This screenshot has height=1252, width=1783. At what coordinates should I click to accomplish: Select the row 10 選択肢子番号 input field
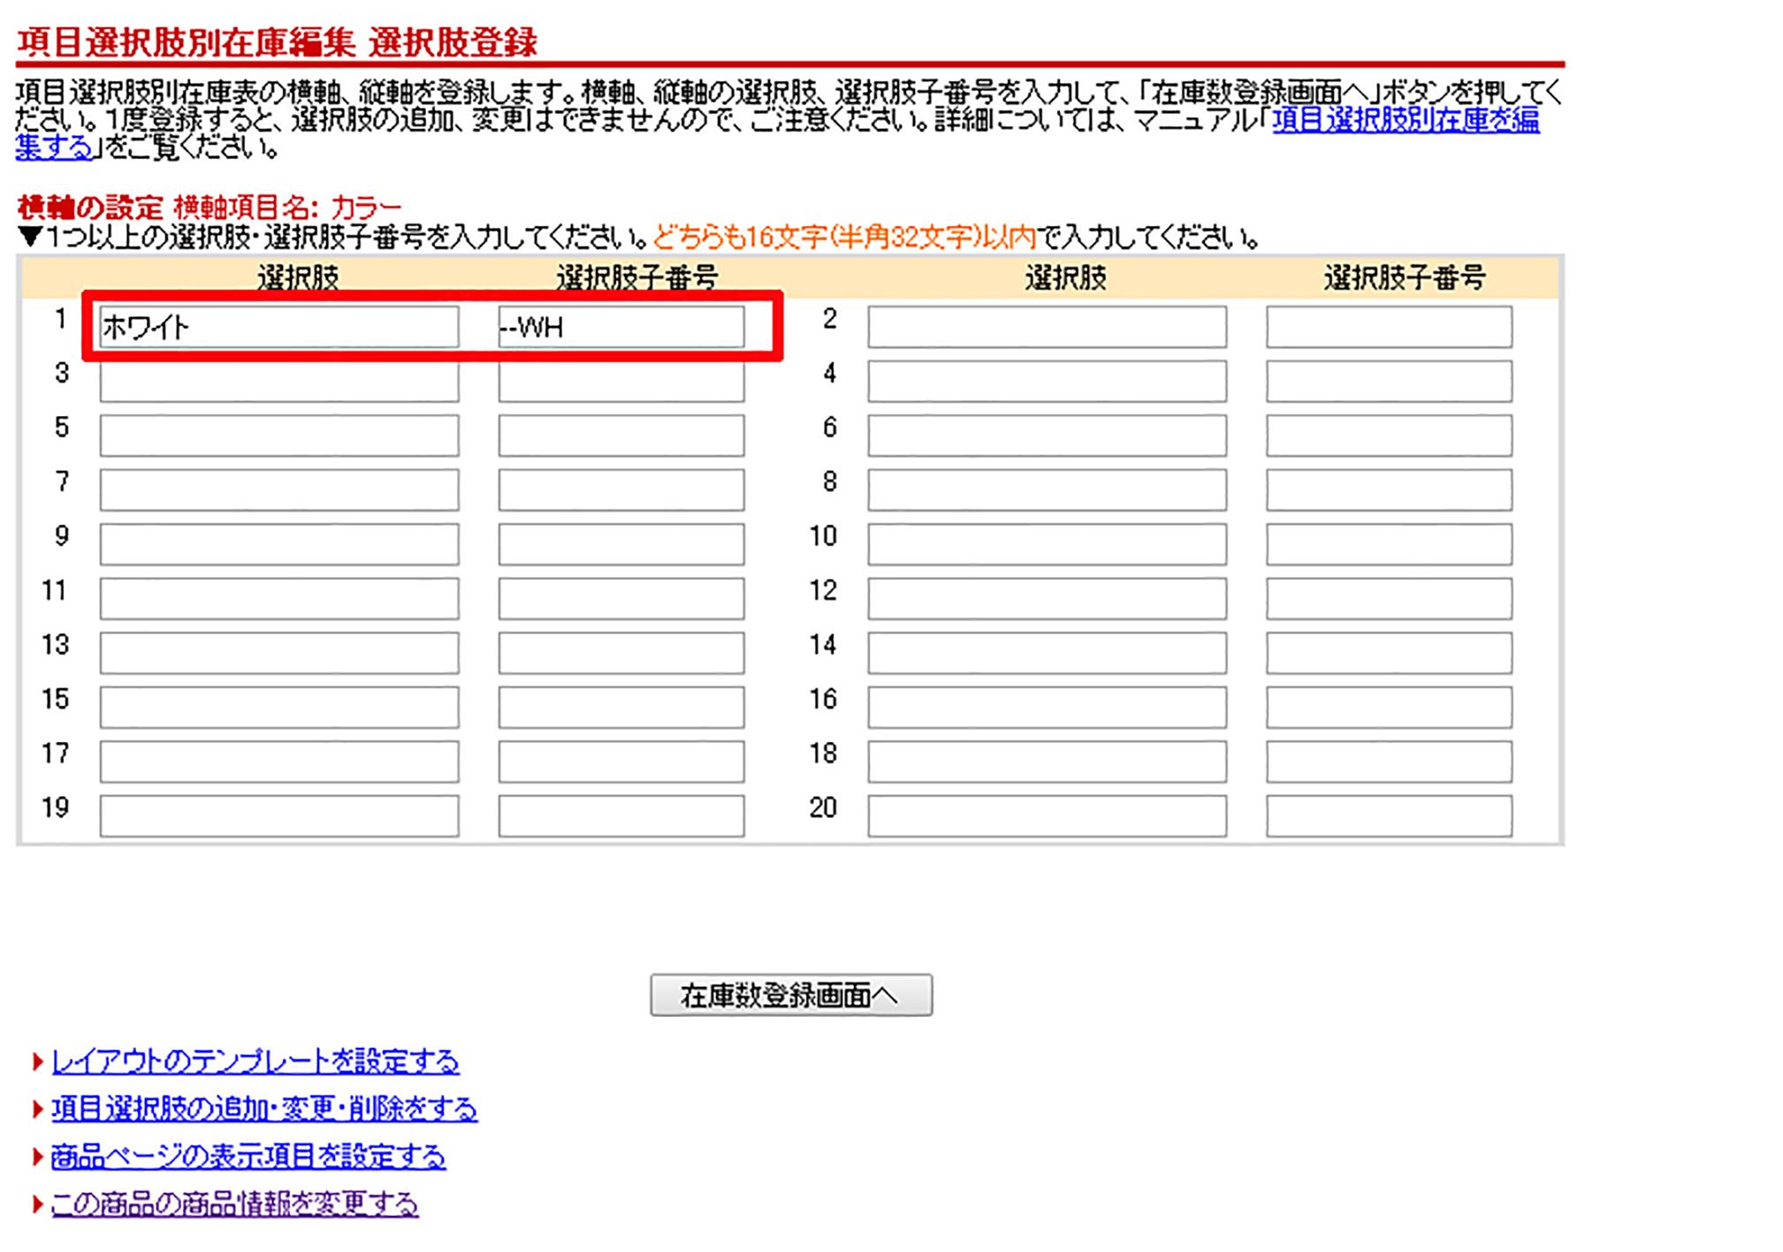point(1389,544)
